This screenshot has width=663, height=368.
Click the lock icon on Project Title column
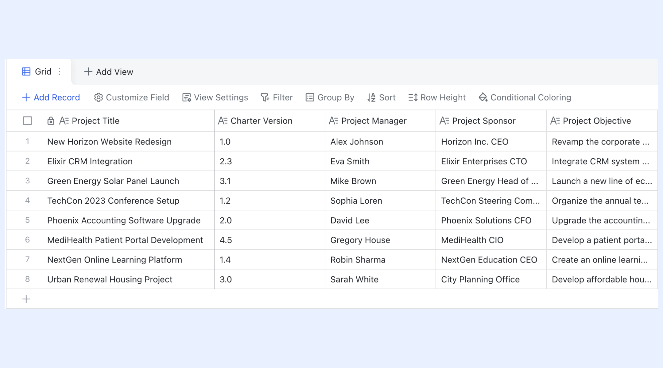[x=51, y=121]
